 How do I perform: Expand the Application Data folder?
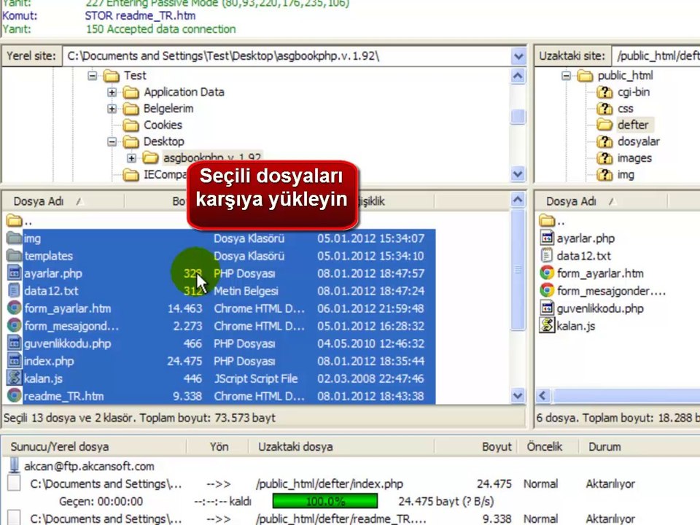pos(112,93)
